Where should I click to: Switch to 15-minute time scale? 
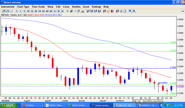[32, 11]
